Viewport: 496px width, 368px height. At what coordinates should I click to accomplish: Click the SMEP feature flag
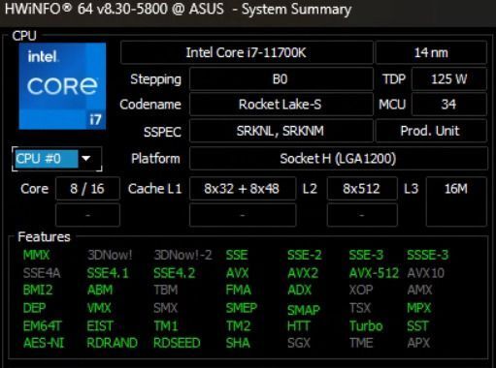click(242, 308)
